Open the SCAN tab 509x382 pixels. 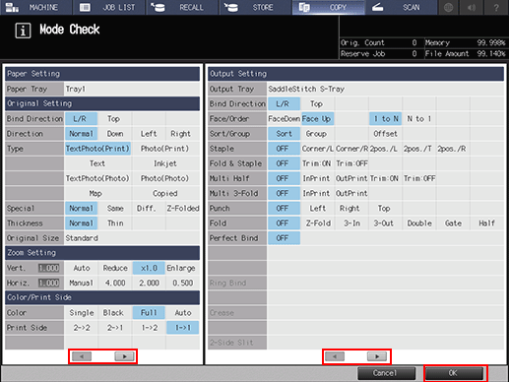(x=401, y=7)
